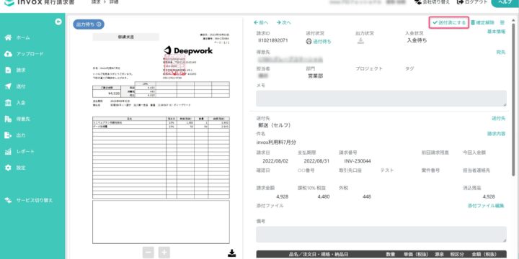Image resolution: width=519 pixels, height=259 pixels.
Task: Click 請求 in the breadcrumb
Action: [x=96, y=2]
